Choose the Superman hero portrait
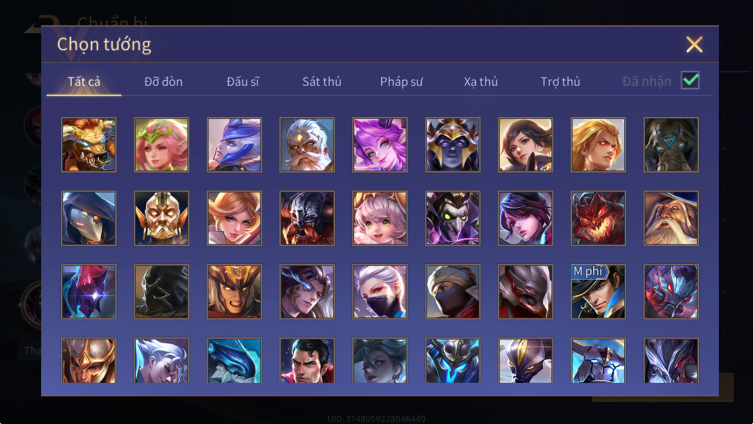Viewport: 753px width, 424px height. (x=307, y=361)
